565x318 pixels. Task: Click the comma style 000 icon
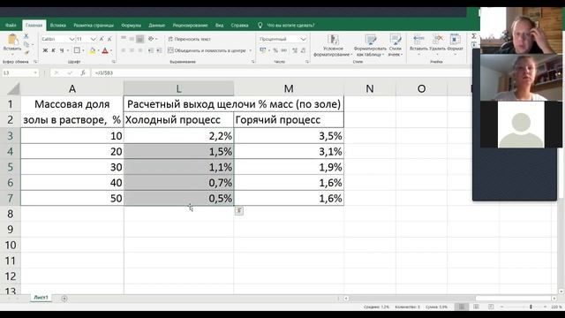pyautogui.click(x=284, y=50)
